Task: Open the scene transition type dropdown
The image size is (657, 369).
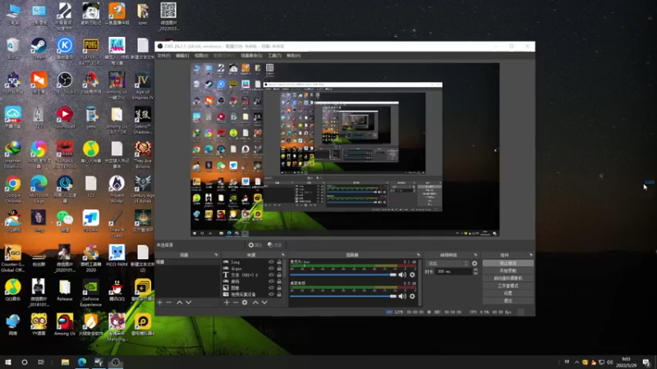Action: (x=447, y=263)
